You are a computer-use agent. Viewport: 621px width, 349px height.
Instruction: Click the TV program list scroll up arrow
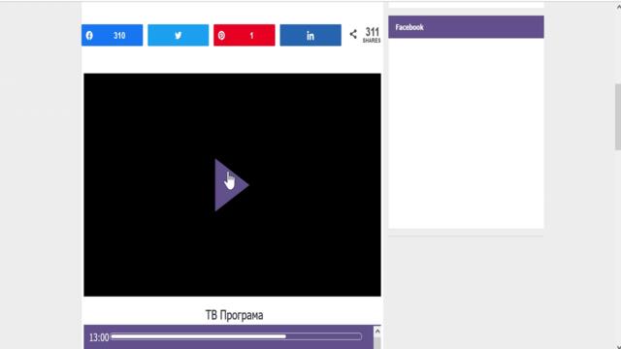[377, 331]
